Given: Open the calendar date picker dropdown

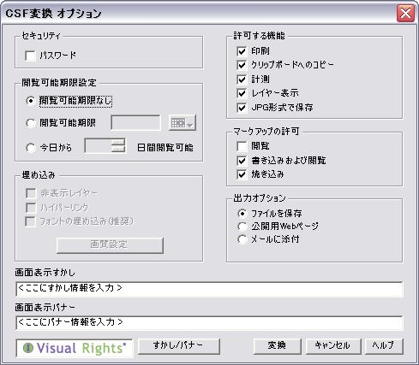Looking at the screenshot, I should pos(183,123).
